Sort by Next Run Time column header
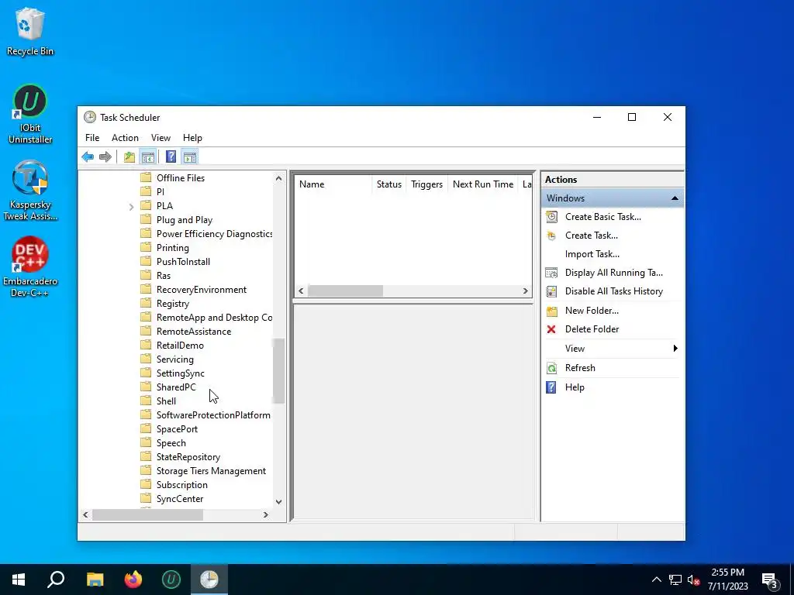The height and width of the screenshot is (595, 794). point(483,184)
